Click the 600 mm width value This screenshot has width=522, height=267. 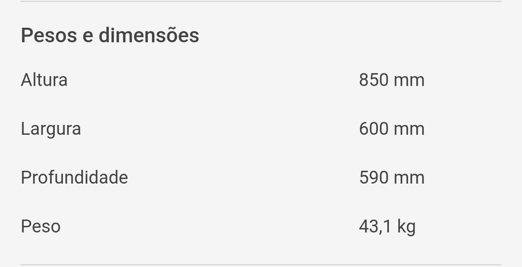(x=391, y=129)
